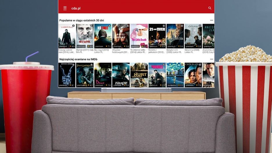
Task: Select the Babylon A.D. poster
Action: coord(175,36)
